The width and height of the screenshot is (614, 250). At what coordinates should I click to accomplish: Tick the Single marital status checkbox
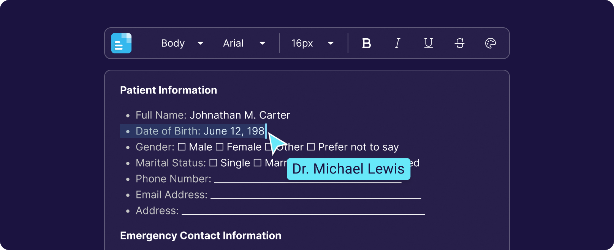pos(214,163)
